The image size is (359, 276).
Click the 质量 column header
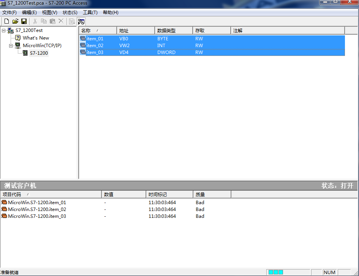tap(212, 195)
